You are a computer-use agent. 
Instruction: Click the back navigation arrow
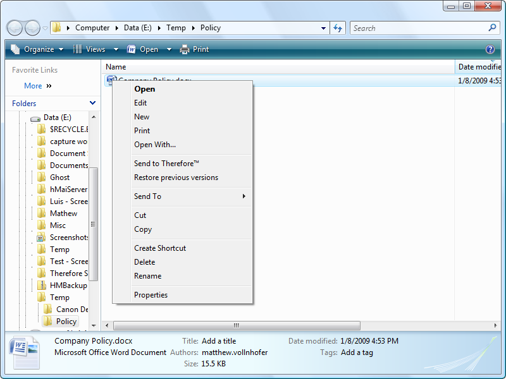pos(14,28)
